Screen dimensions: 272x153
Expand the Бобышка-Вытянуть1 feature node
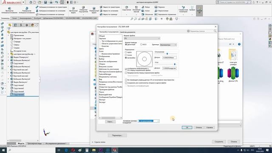click(x=8, y=60)
